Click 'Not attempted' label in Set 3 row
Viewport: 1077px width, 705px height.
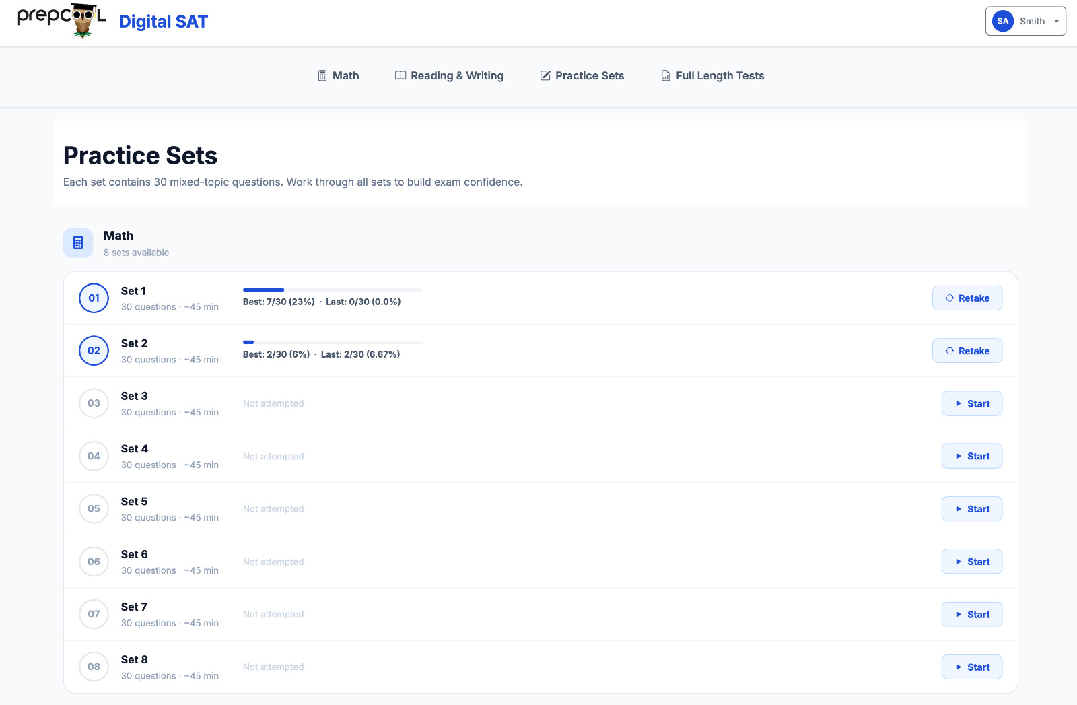[x=273, y=403]
